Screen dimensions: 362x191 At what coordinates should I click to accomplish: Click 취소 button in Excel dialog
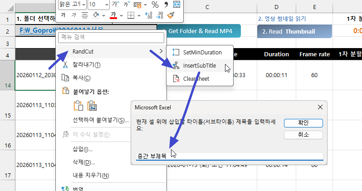(x=303, y=135)
